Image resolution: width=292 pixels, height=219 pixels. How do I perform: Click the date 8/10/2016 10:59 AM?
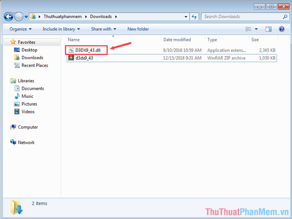coord(182,50)
